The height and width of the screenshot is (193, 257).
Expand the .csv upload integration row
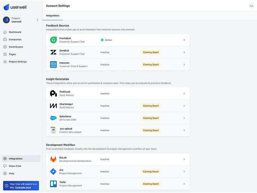click(x=184, y=130)
